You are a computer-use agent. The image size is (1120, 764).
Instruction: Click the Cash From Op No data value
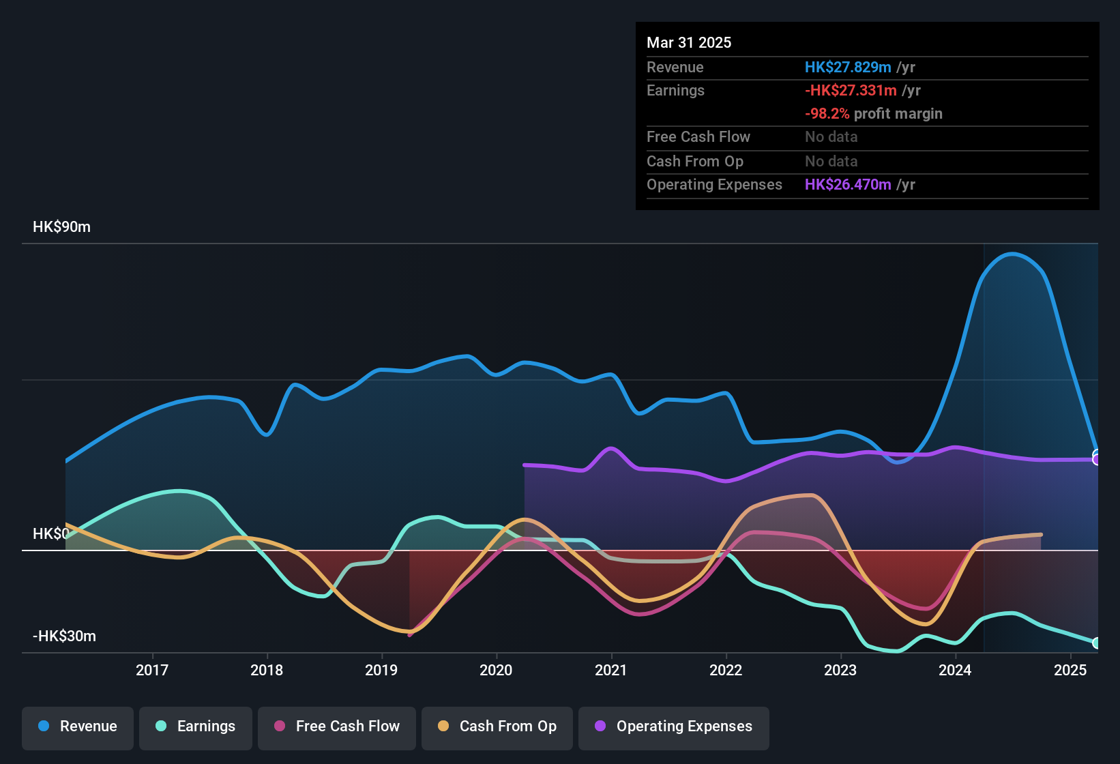click(831, 162)
